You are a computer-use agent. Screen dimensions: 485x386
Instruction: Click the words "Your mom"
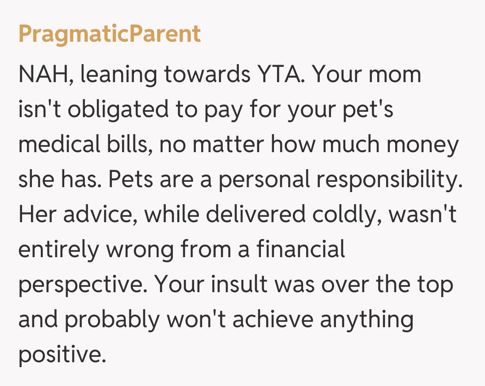tap(367, 75)
